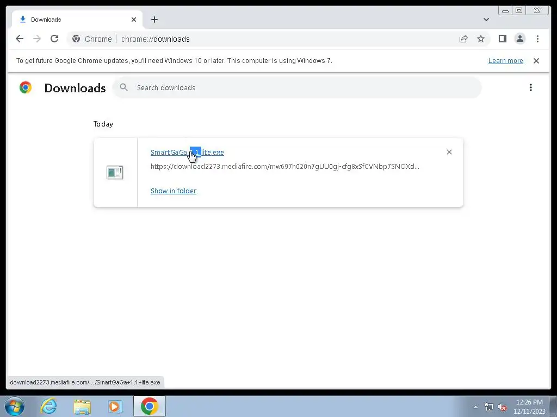Click the muted volume tray icon

502,407
